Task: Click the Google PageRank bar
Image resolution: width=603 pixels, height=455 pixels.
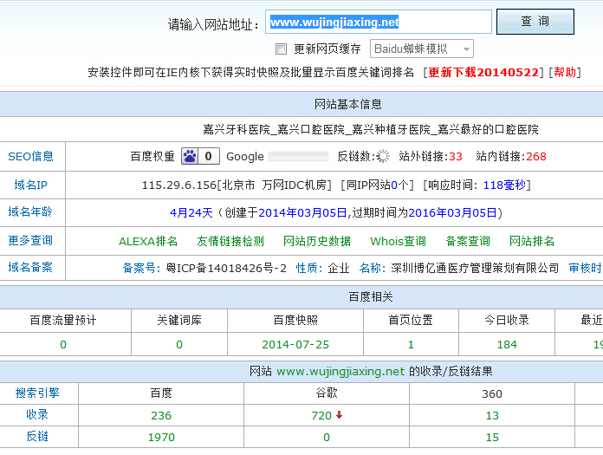Action: (298, 156)
